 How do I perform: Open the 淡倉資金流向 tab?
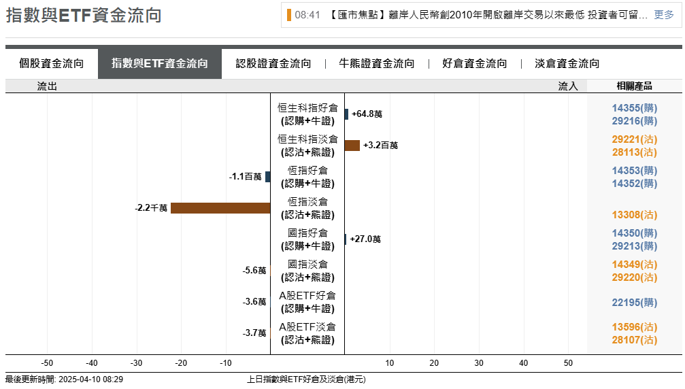(567, 64)
